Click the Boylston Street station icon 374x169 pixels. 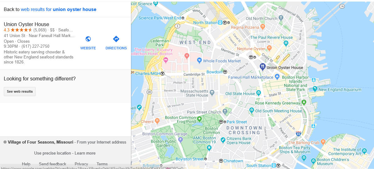tap(205, 159)
